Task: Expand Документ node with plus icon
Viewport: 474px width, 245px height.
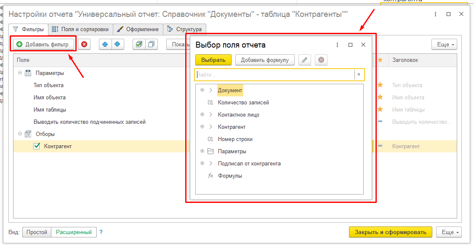Action: click(x=202, y=90)
